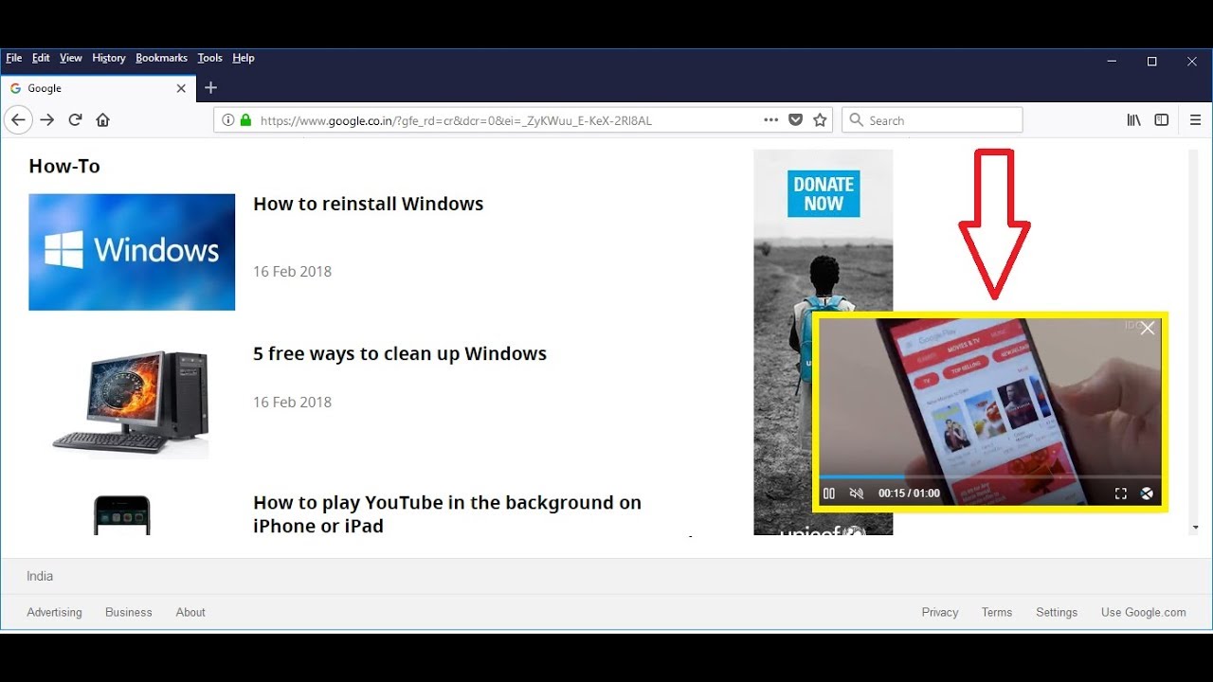This screenshot has width=1213, height=682.
Task: Save the page to Pocket
Action: click(x=796, y=120)
